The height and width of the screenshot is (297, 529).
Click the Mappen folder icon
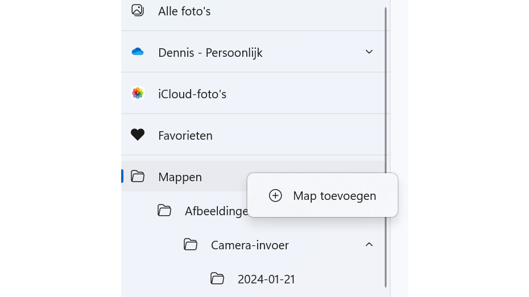click(137, 177)
